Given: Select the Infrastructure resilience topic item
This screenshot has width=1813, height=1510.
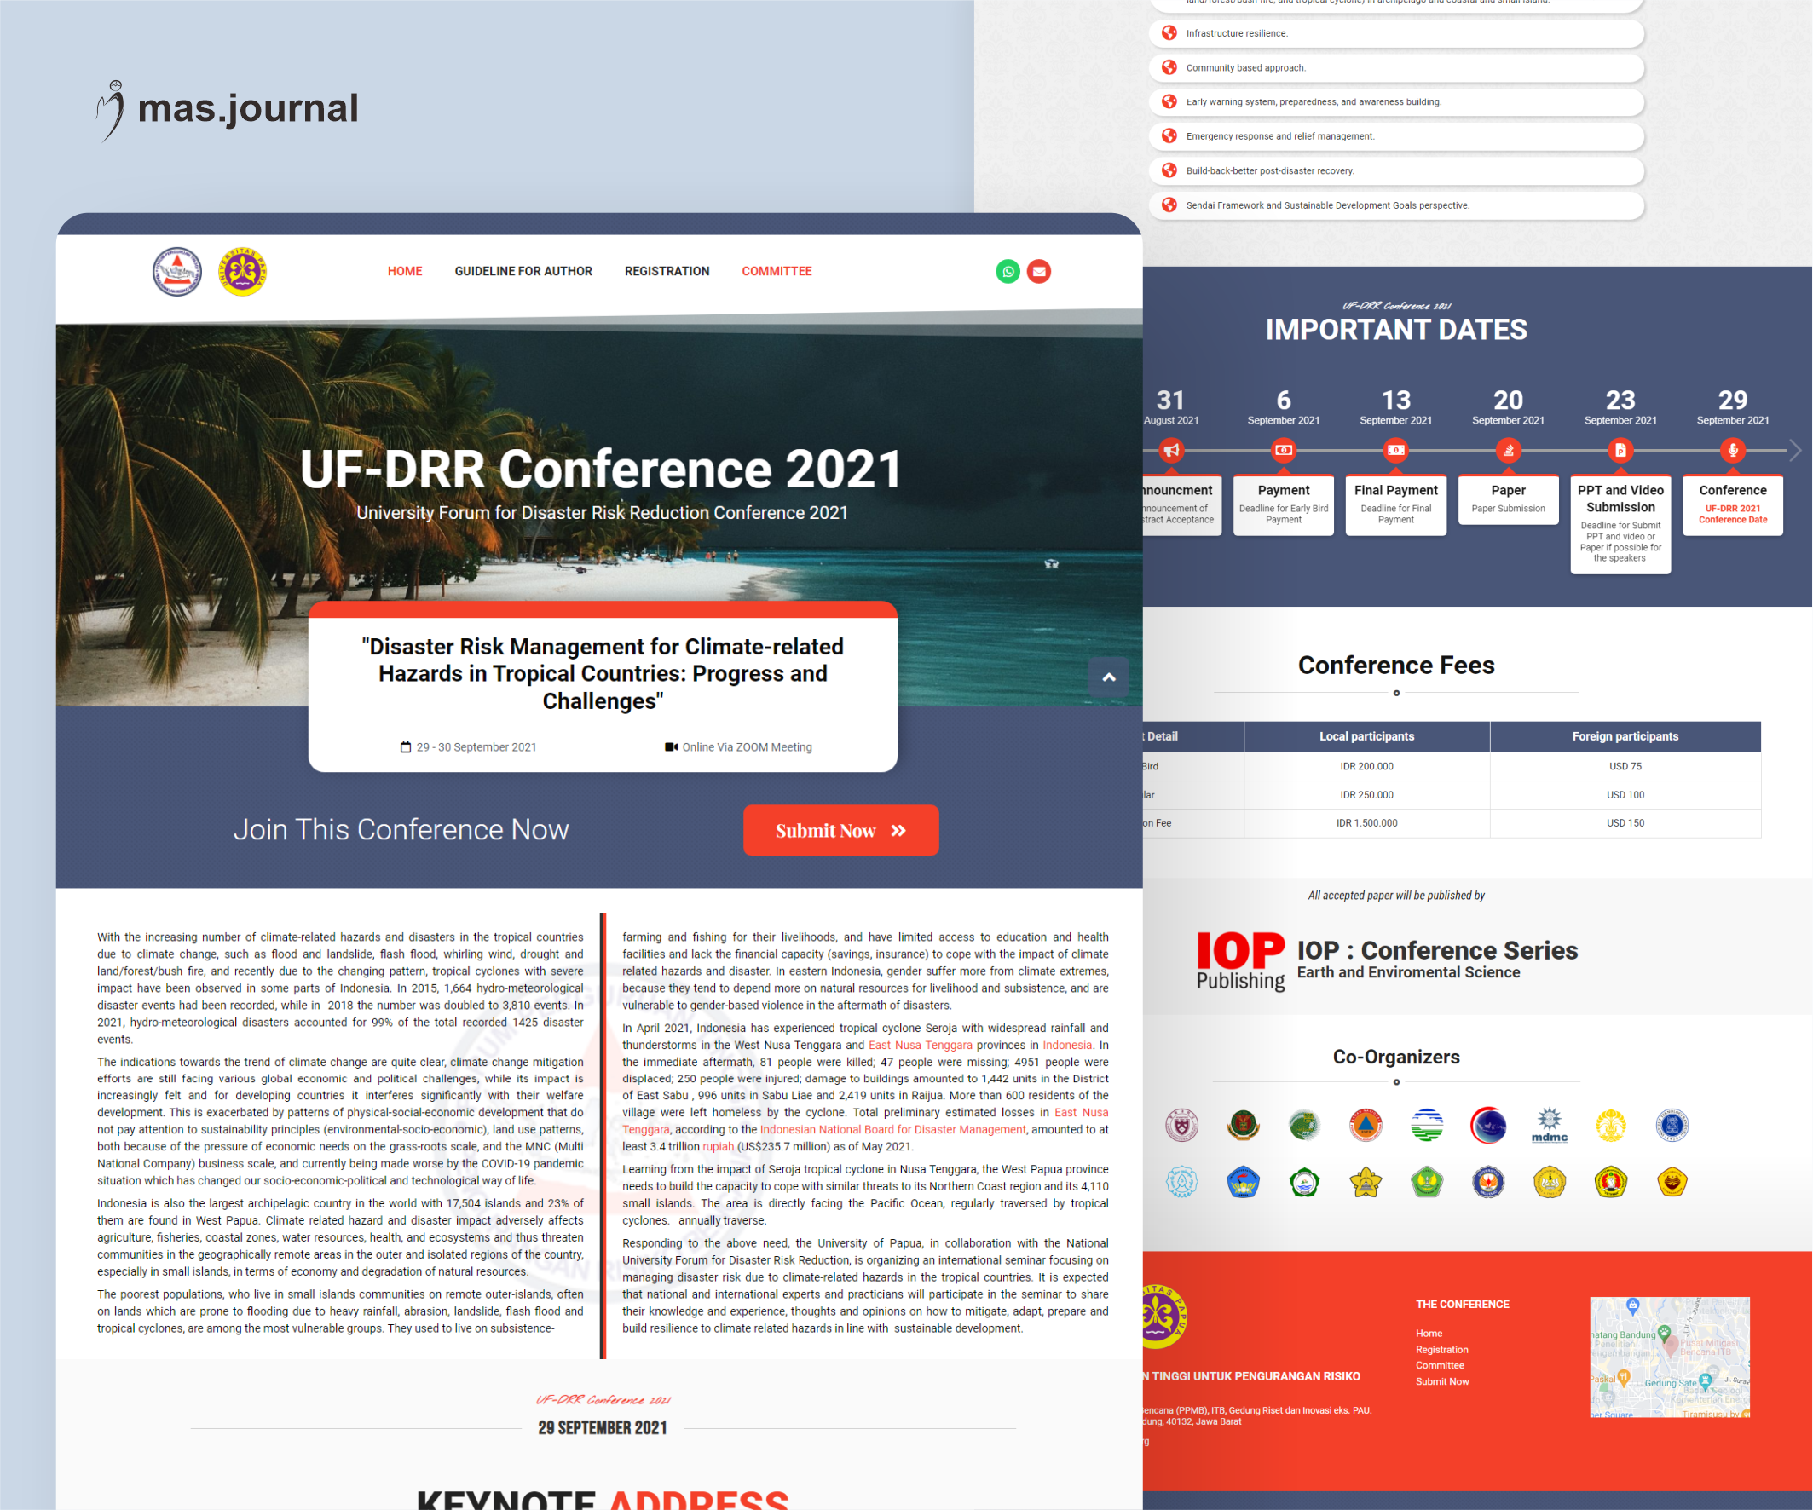Looking at the screenshot, I should 1396,33.
